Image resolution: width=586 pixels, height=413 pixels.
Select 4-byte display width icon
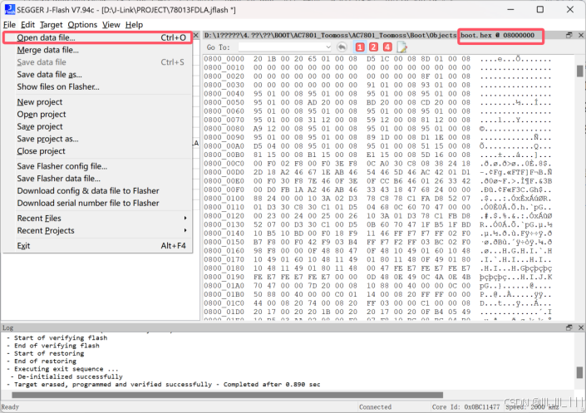[387, 47]
